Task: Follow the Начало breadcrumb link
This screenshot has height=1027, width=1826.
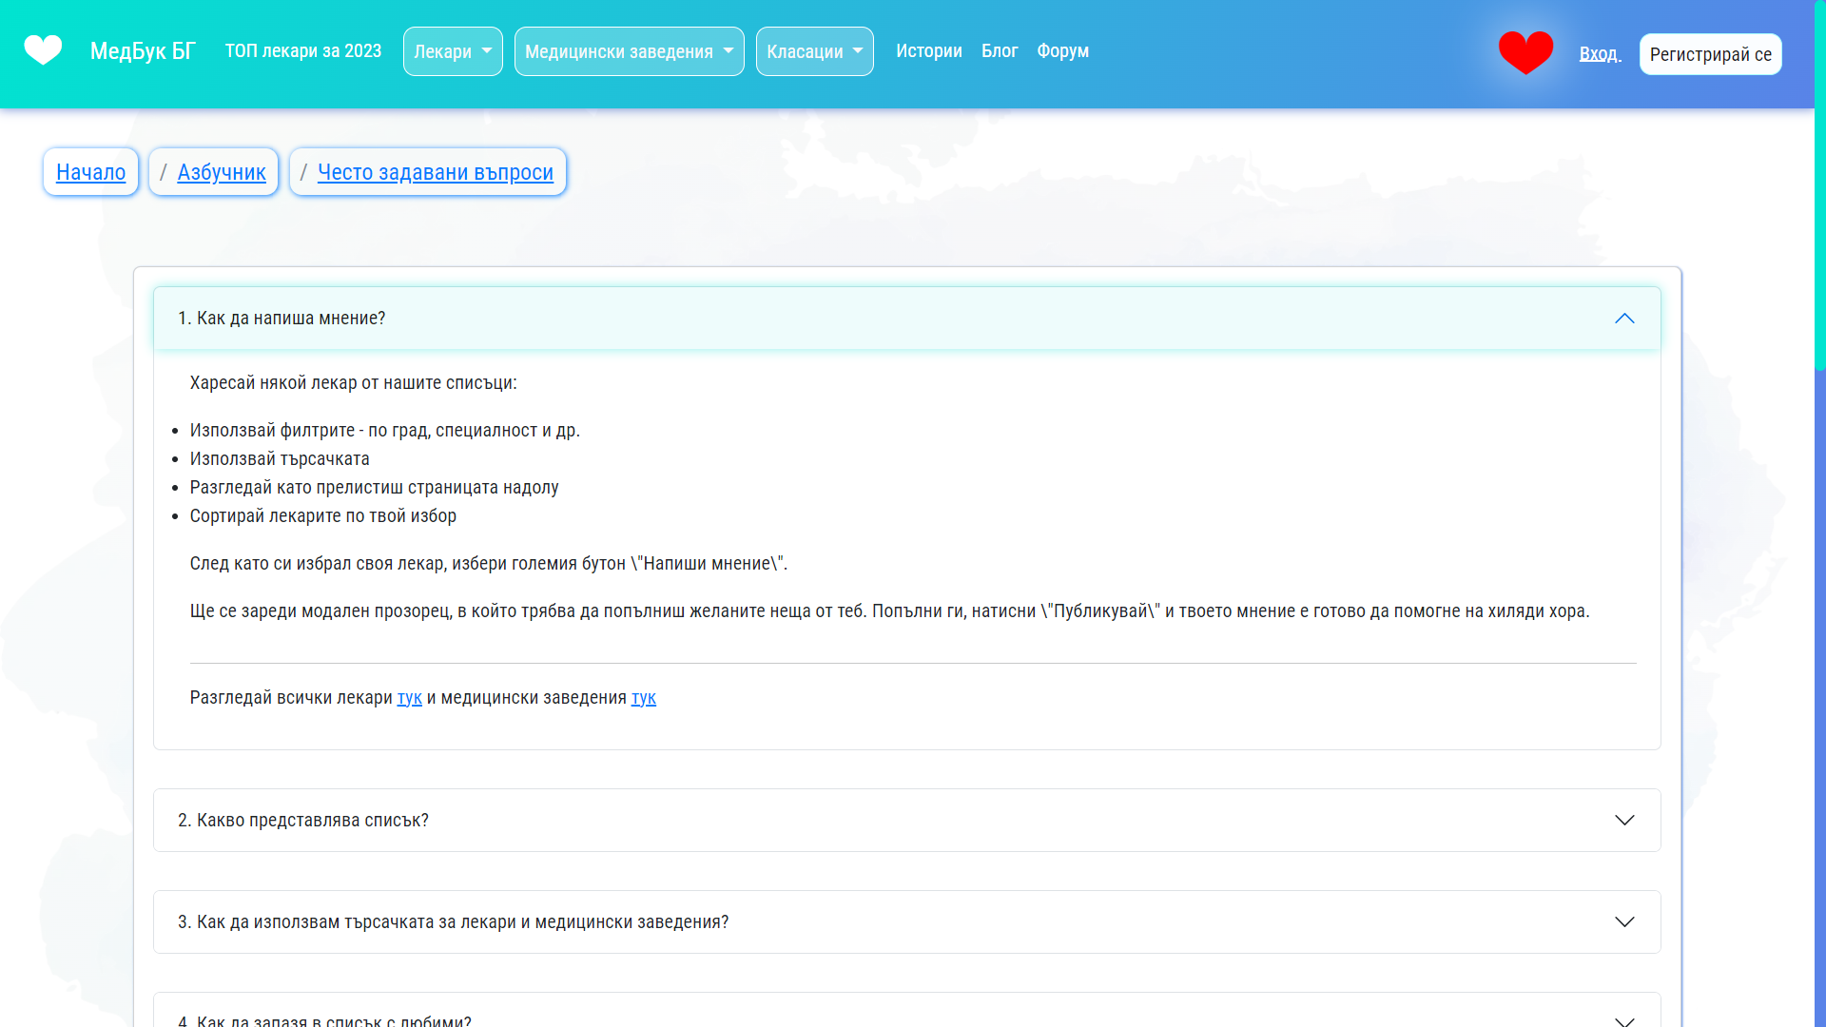Action: (90, 172)
